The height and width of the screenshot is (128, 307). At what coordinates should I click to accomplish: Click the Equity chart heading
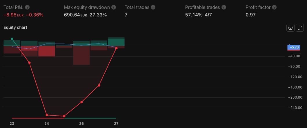(x=15, y=27)
